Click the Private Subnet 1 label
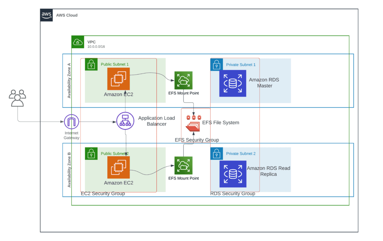This screenshot has width=383, height=241. pos(241,65)
